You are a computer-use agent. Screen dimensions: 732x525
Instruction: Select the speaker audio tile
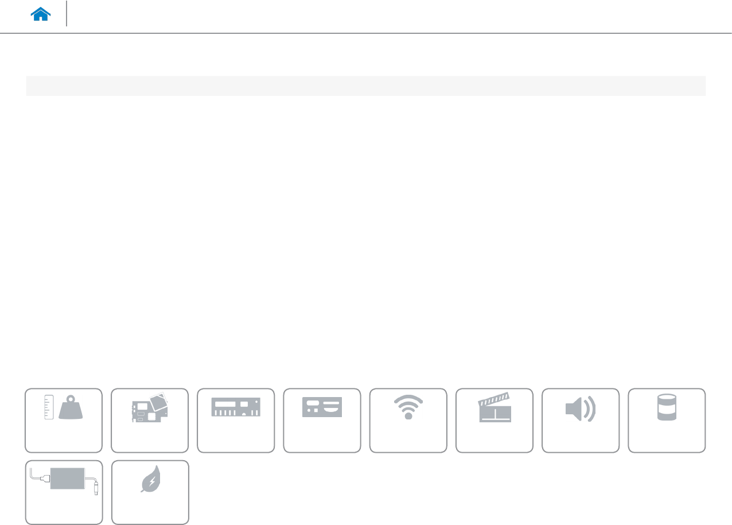coord(580,421)
